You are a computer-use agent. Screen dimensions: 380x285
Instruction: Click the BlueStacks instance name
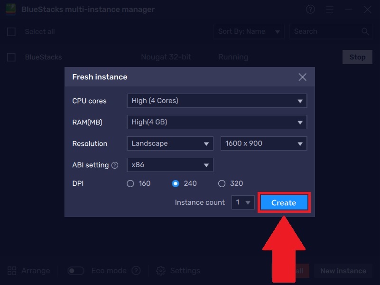(x=43, y=57)
